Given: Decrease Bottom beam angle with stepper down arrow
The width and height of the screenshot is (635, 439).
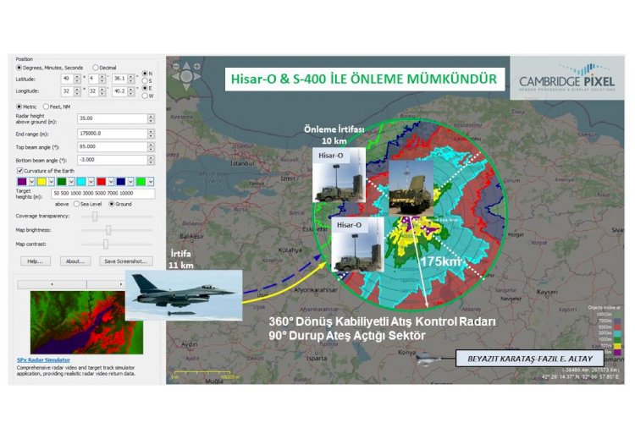Looking at the screenshot, I should click(x=151, y=162).
